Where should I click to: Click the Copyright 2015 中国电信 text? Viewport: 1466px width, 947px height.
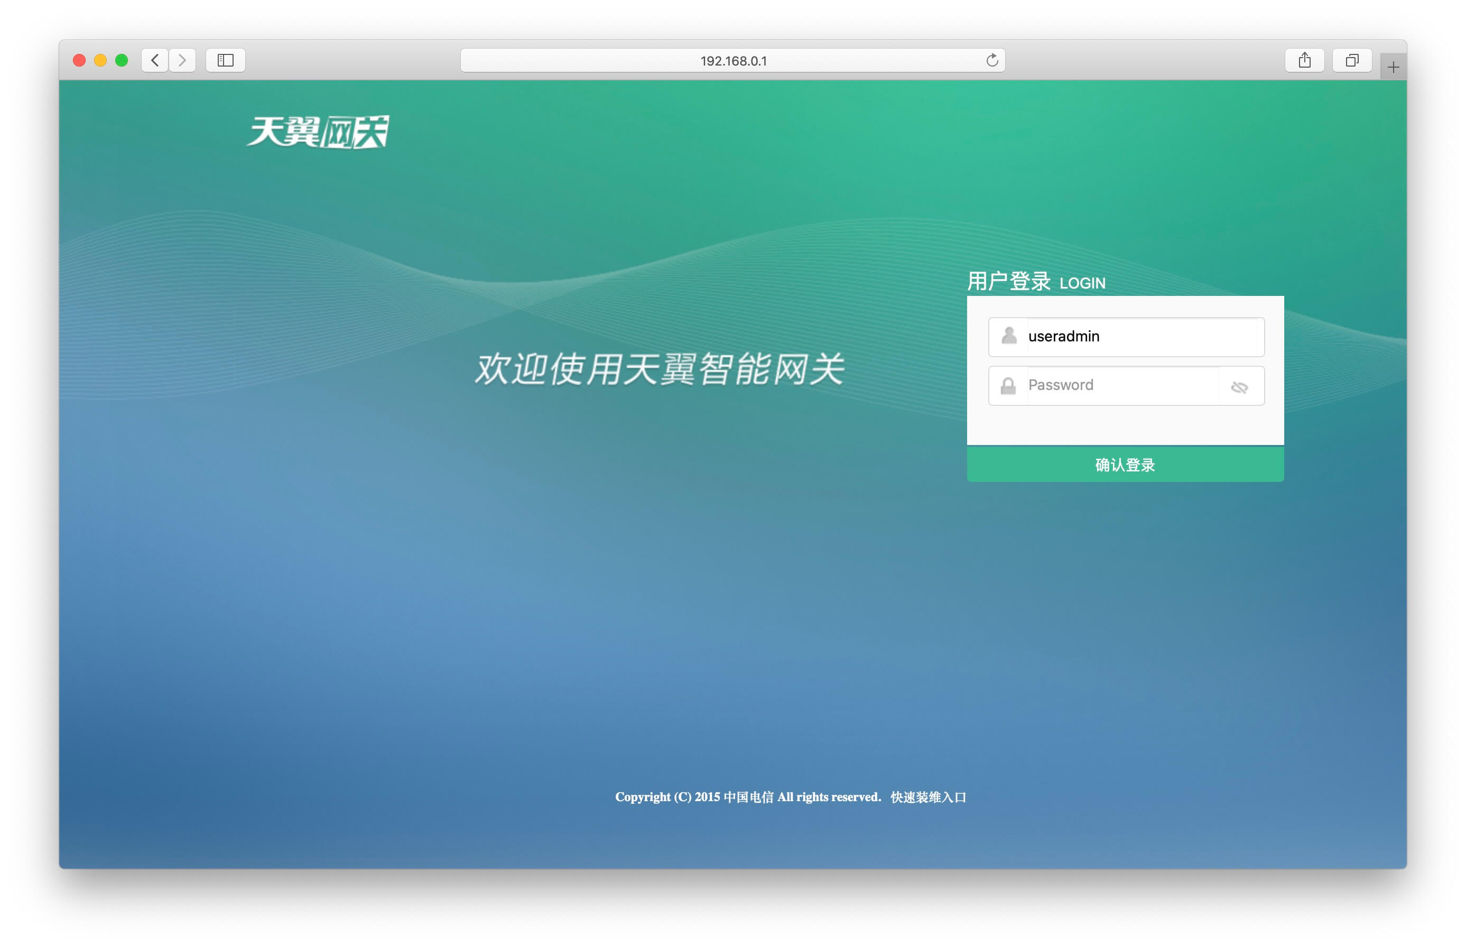(748, 797)
